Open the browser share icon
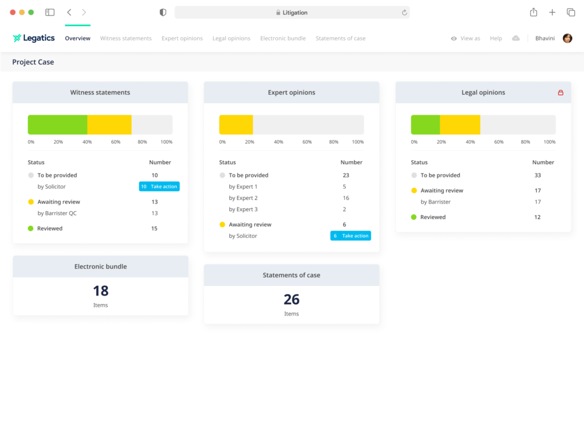The height and width of the screenshot is (425, 584). 533,12
